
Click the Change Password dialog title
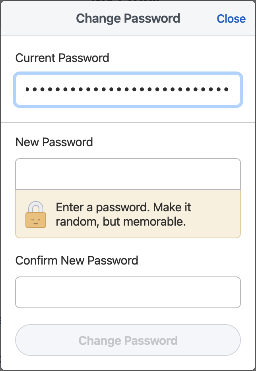[x=128, y=18]
